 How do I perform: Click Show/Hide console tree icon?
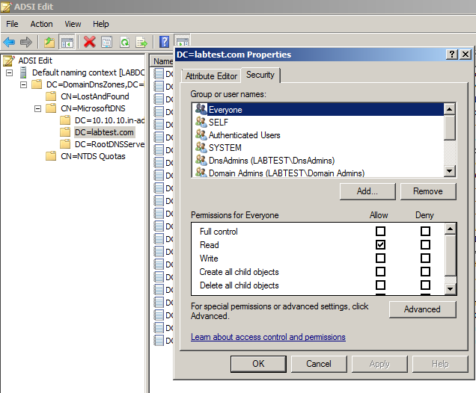point(67,42)
